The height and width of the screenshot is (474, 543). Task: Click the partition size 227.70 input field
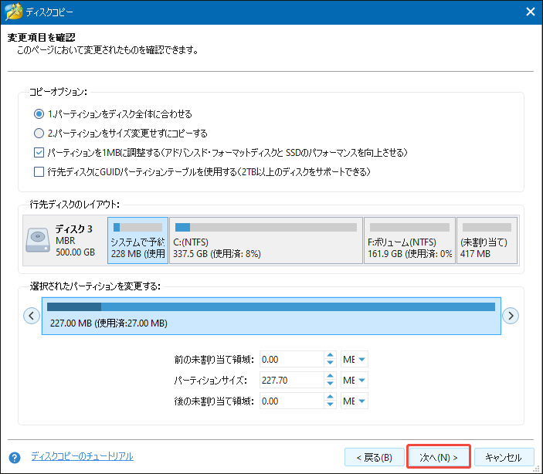coord(292,380)
